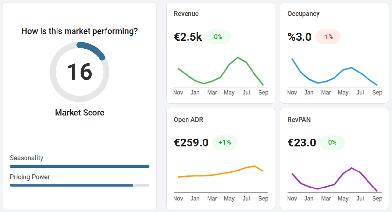The image size is (392, 212).
Task: Click the 0% badge in Revenue card
Action: click(x=218, y=37)
